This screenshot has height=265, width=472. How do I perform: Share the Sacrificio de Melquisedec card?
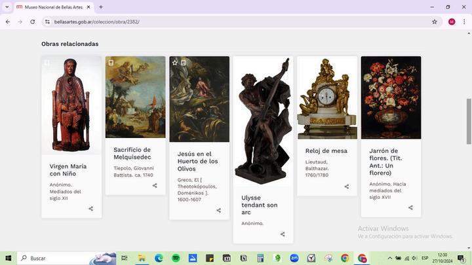tap(155, 186)
